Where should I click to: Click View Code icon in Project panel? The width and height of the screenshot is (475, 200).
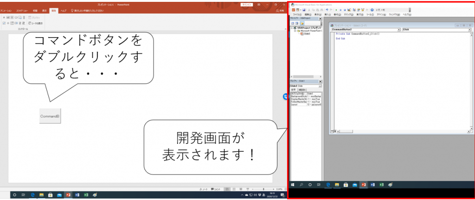pos(293,23)
